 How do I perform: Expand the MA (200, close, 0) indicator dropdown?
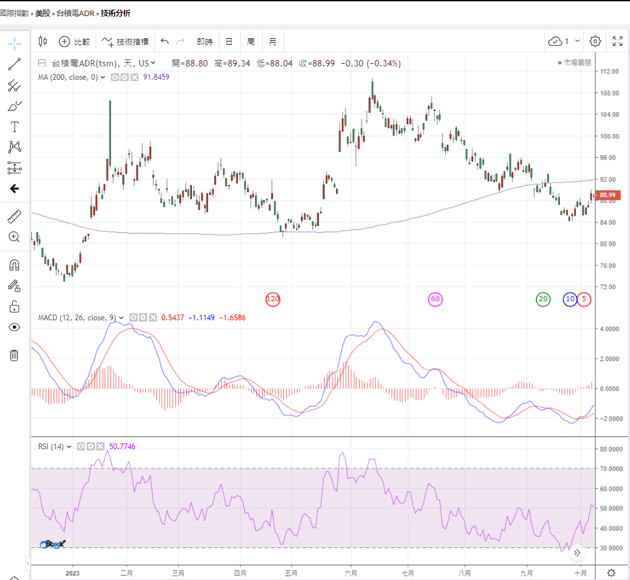[x=104, y=77]
